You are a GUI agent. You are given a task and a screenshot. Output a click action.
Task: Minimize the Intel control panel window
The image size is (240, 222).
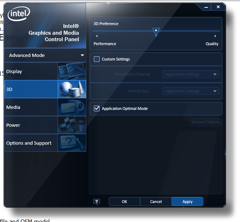click(x=206, y=7)
